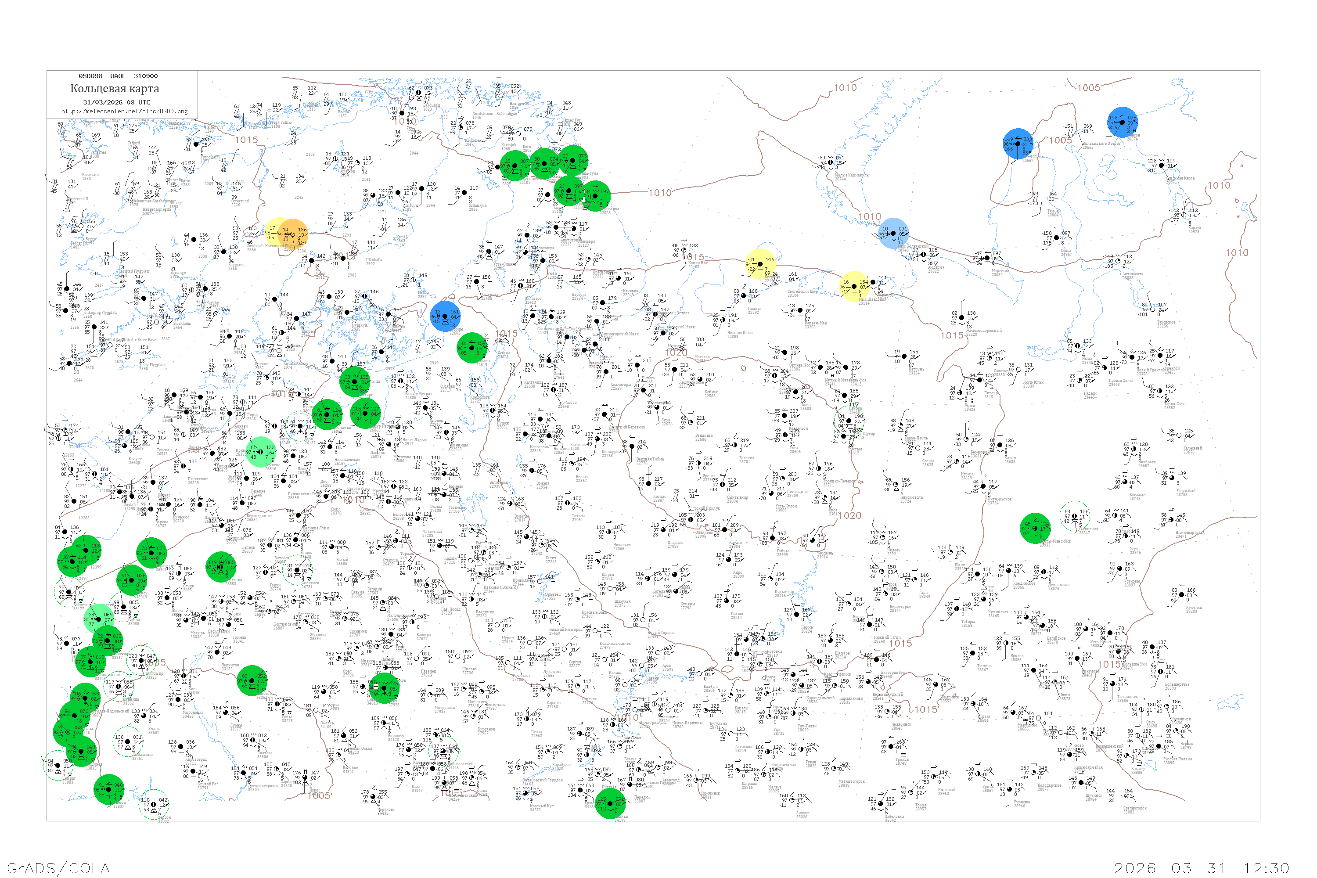1317x878 pixels.
Task: Select orange circle near Sundsvall-Harnosand Flygplats
Action: point(293,234)
